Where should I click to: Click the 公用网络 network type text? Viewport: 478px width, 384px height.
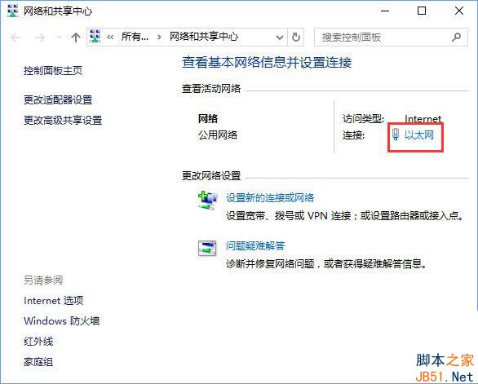218,135
